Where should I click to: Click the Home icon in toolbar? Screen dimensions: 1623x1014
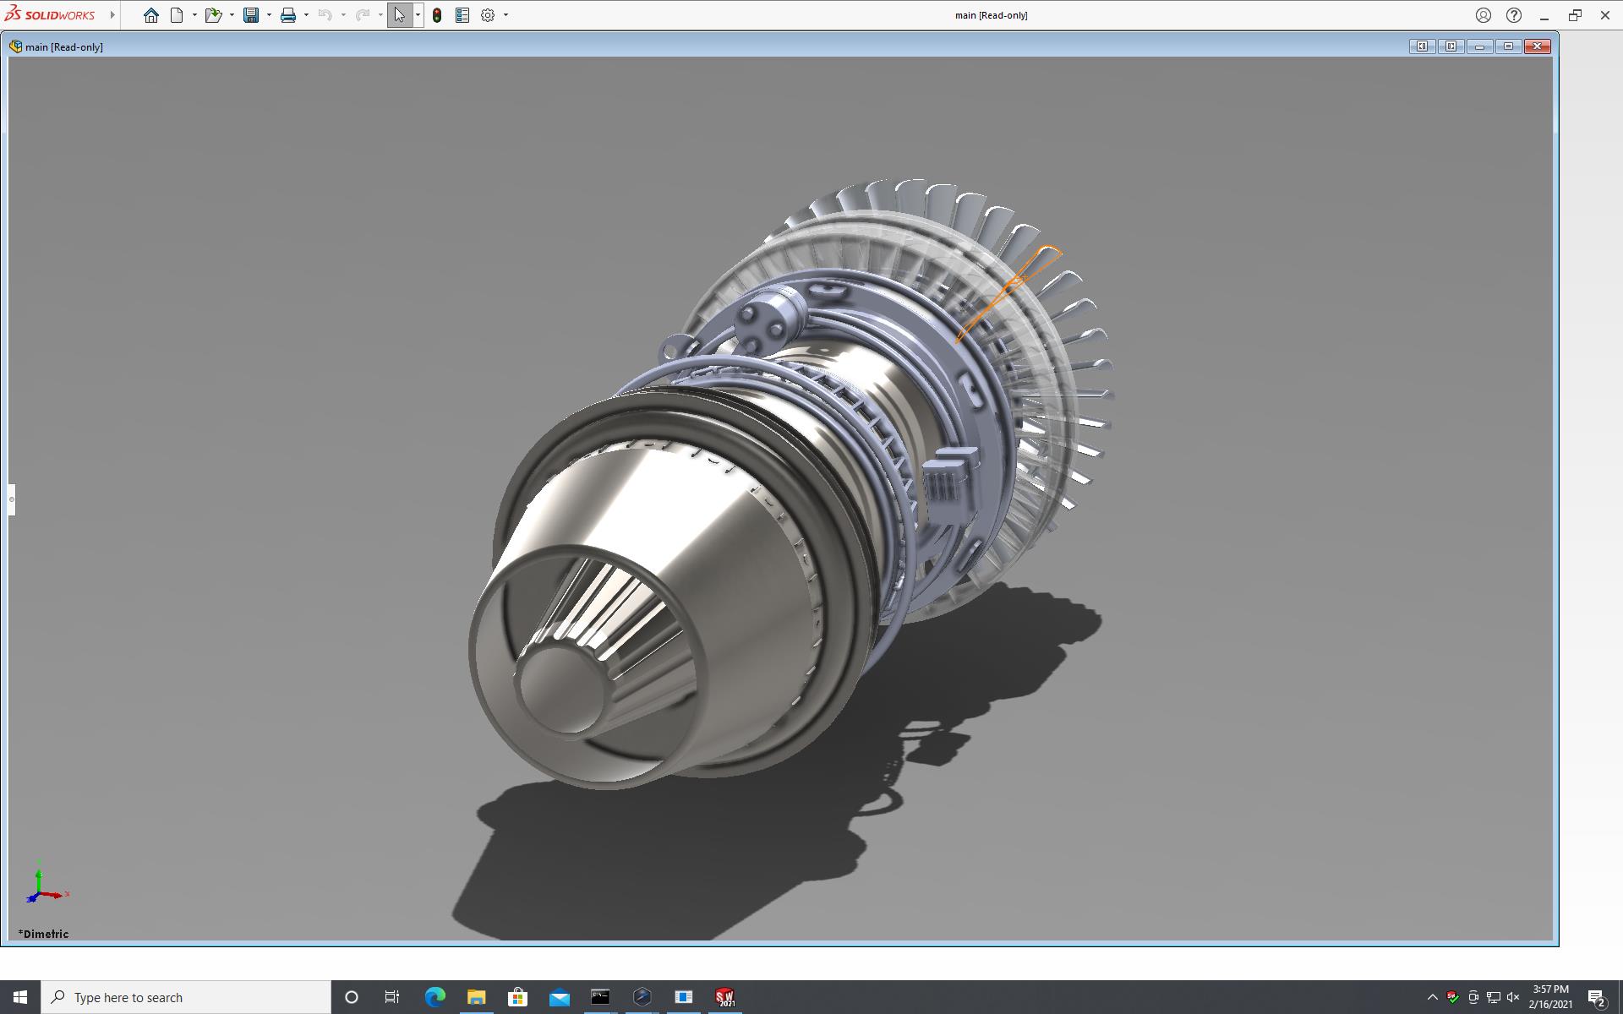click(x=150, y=15)
